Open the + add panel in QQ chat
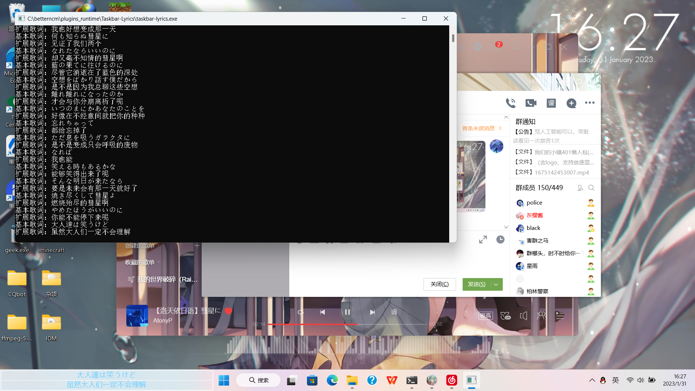The height and width of the screenshot is (391, 695). 571,103
